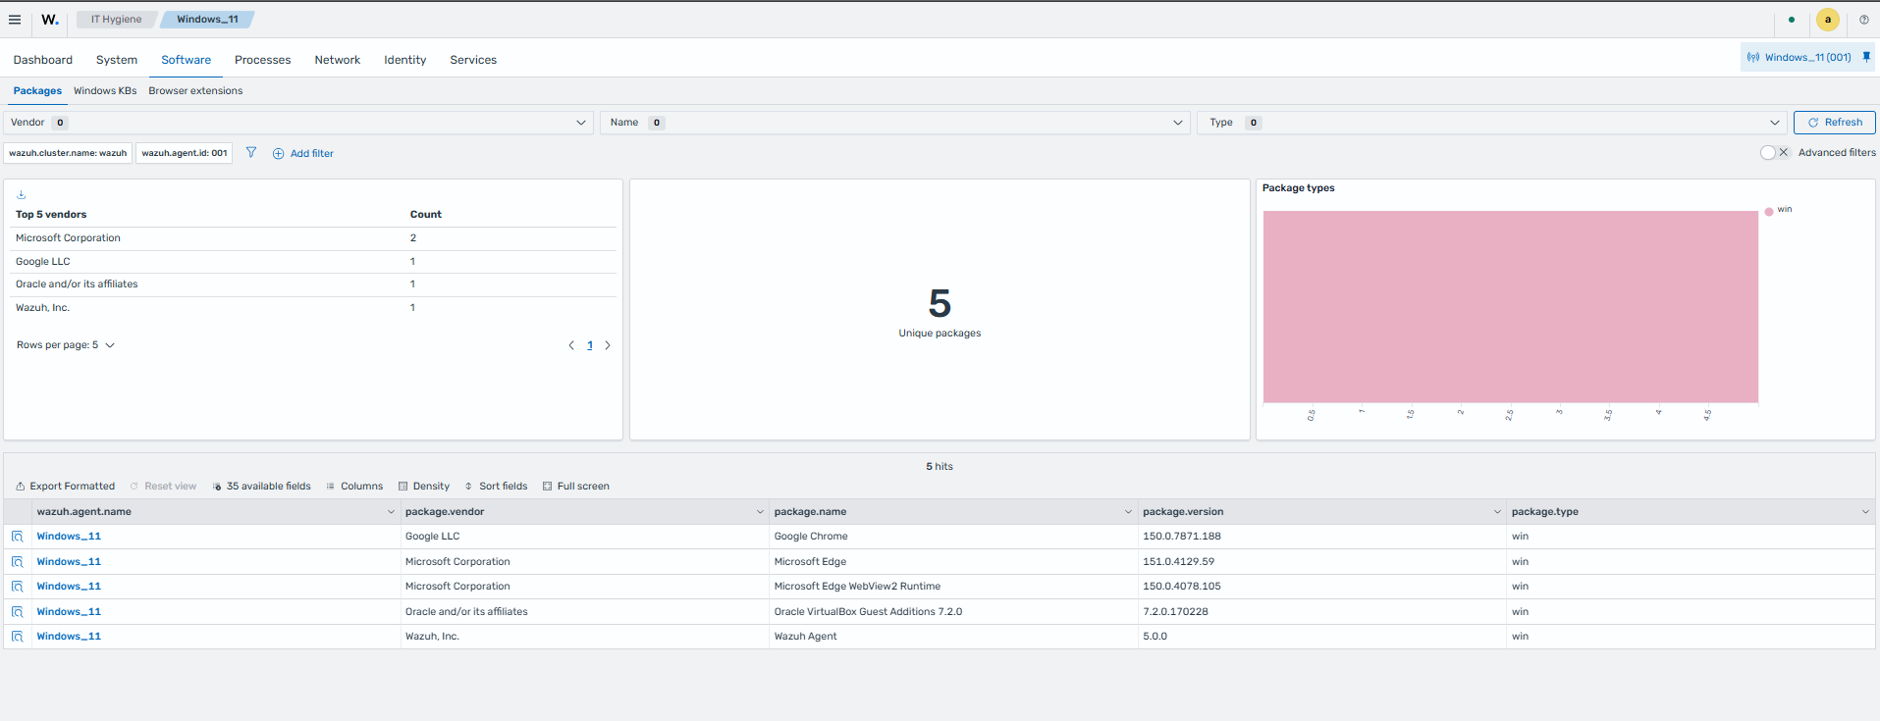Inspect details of the Microsoft Edge row
The width and height of the screenshot is (1880, 721).
(x=18, y=562)
